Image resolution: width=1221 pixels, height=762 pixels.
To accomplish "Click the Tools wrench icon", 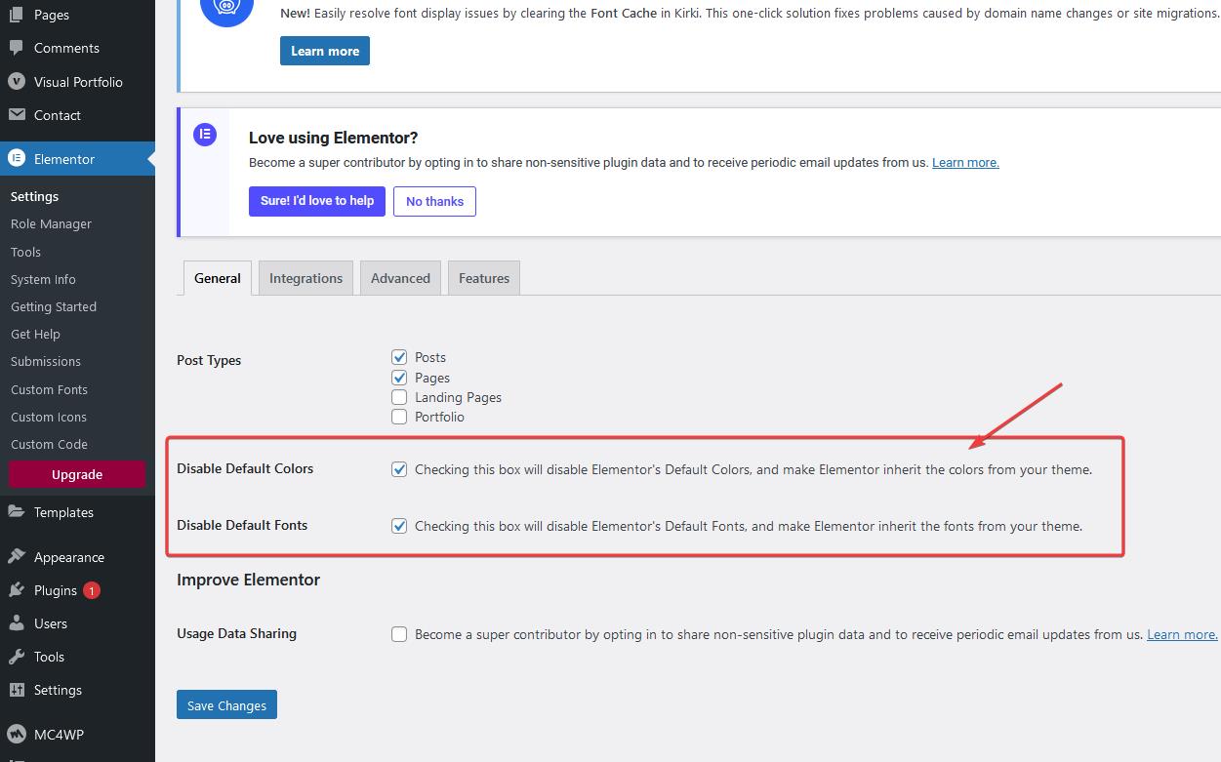I will (x=17, y=657).
